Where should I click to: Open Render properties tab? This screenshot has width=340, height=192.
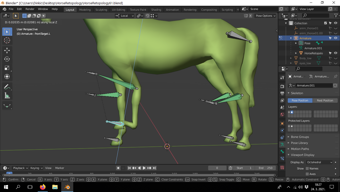[282, 86]
